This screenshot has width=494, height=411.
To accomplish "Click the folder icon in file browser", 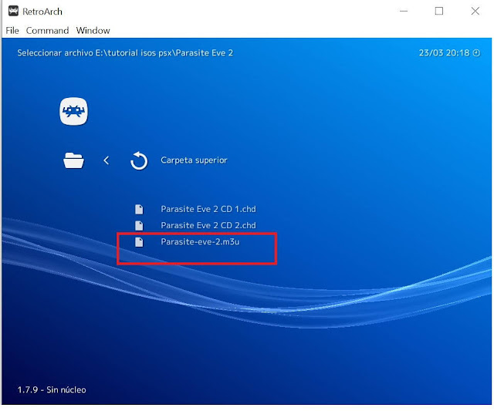I will 74,160.
